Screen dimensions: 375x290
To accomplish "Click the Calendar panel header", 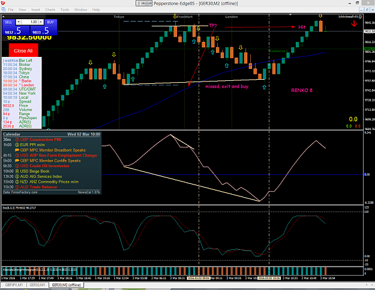I will tap(52, 134).
